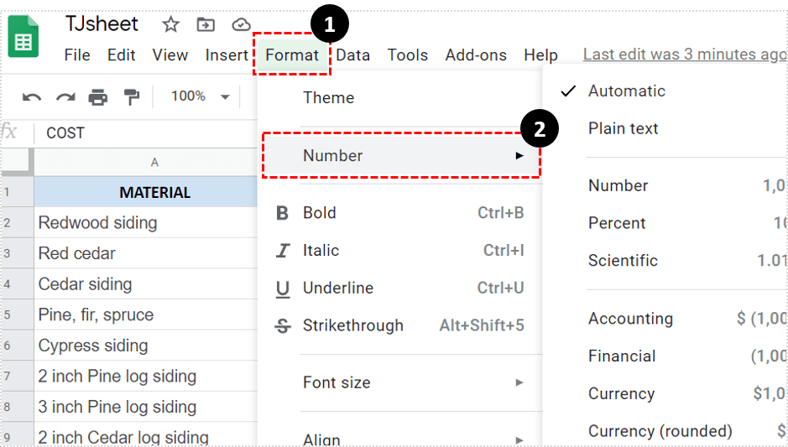Choose Plain text number format
Screen dimensions: 788x447
coord(623,129)
